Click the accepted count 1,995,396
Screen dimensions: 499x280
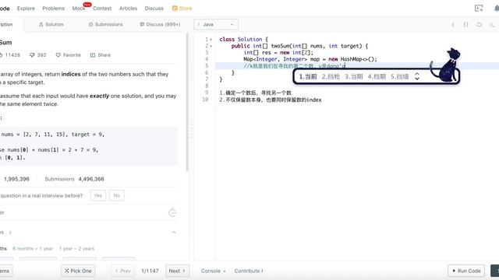(x=16, y=179)
